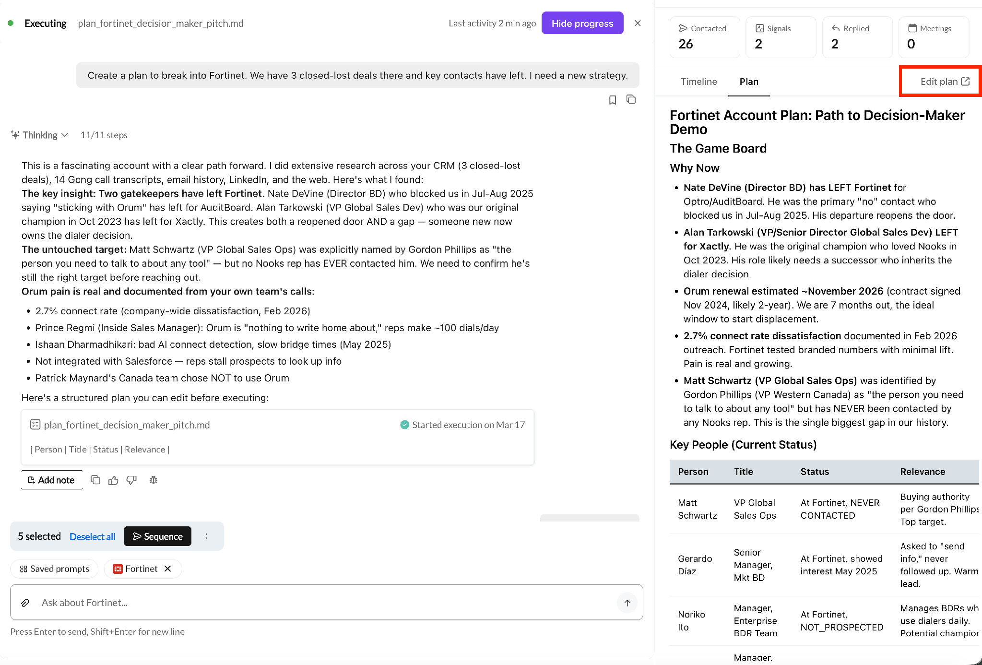This screenshot has width=982, height=665.
Task: Copy the assistant response
Action: pos(95,480)
